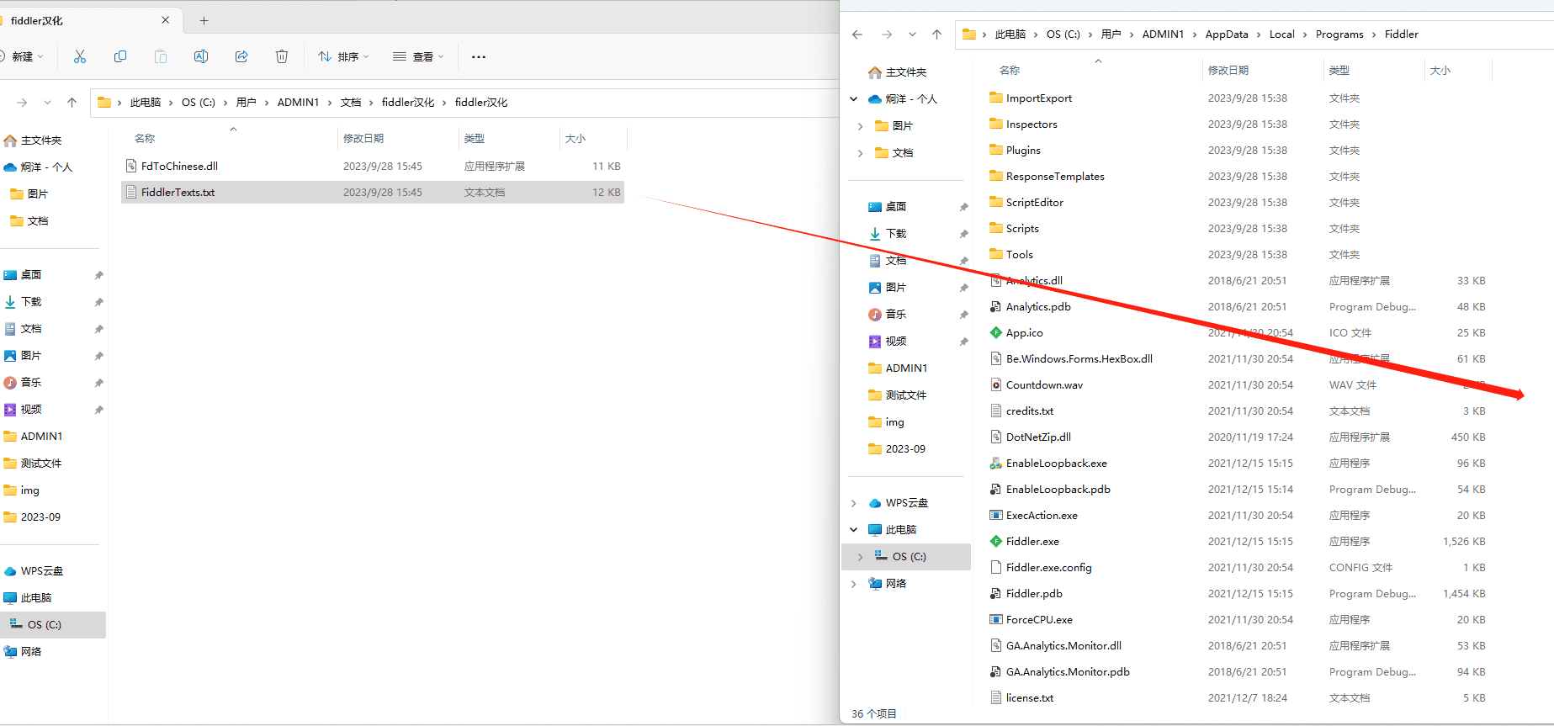This screenshot has width=1554, height=726.
Task: Open 测试文件 folder in left sidebar
Action: (41, 464)
